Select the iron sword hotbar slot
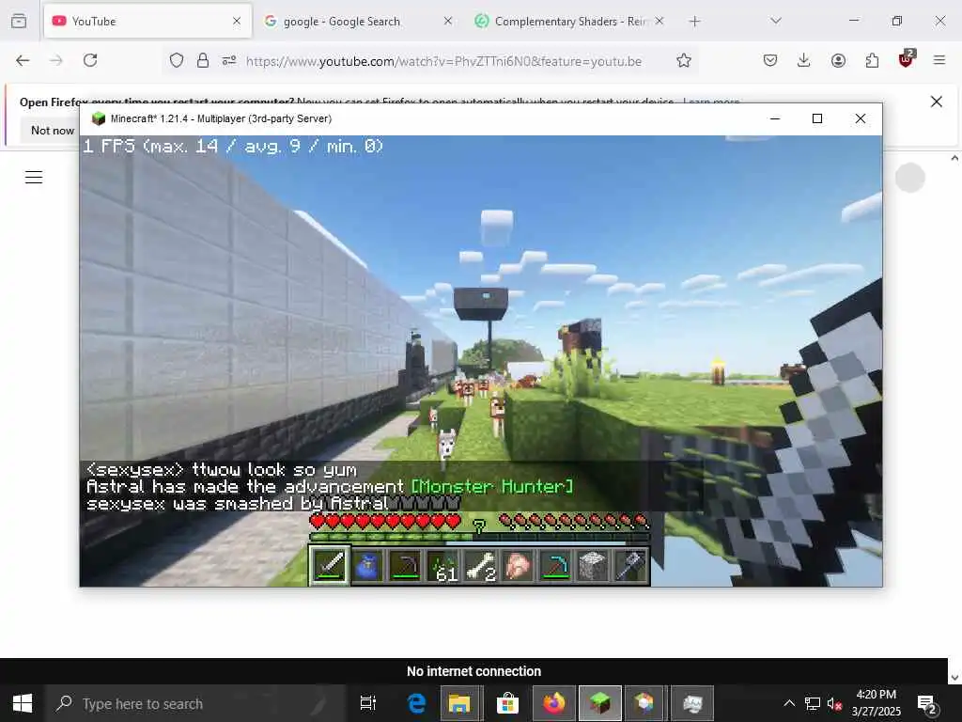 [330, 565]
